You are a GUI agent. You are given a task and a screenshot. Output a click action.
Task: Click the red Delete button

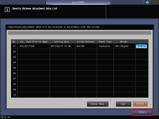coord(140,104)
